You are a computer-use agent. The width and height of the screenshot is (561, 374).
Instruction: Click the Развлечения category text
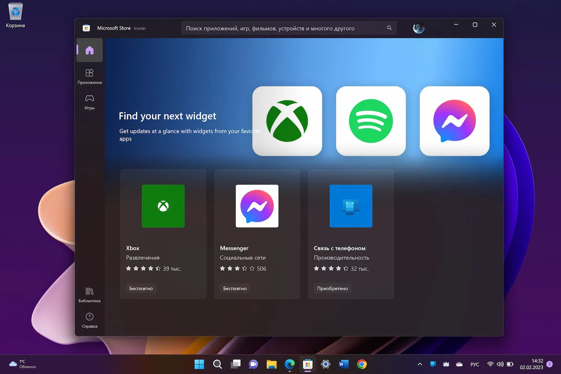[x=143, y=258]
